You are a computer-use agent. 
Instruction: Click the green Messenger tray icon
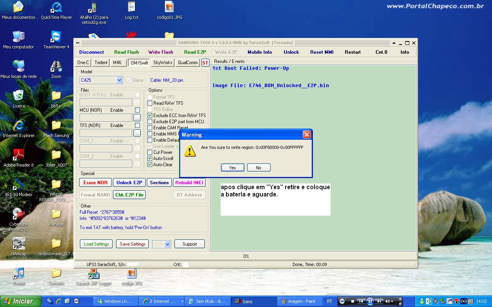pos(422,301)
